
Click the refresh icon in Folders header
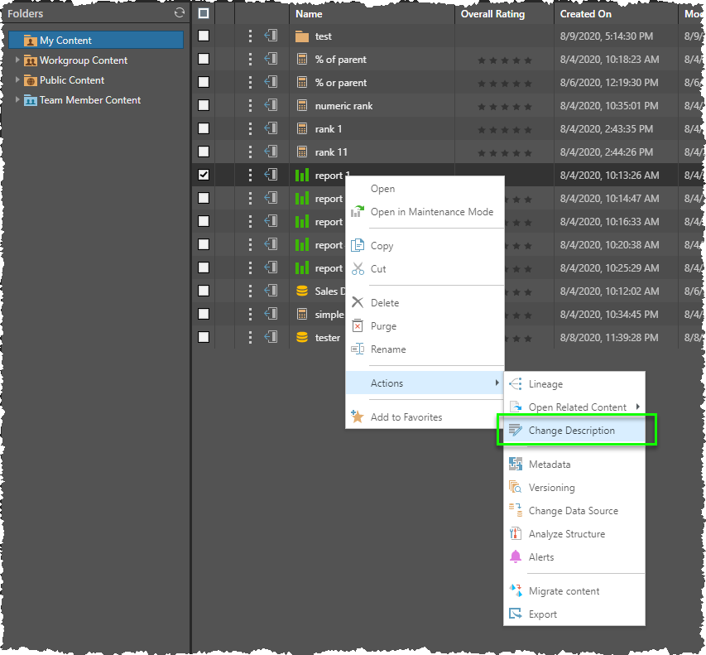180,13
